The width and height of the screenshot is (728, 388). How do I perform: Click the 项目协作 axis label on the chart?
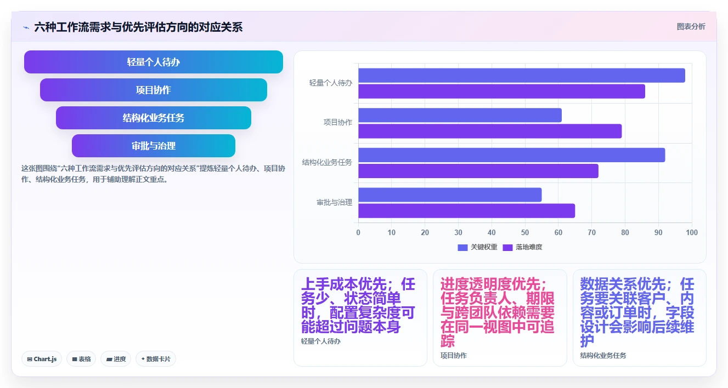click(338, 122)
